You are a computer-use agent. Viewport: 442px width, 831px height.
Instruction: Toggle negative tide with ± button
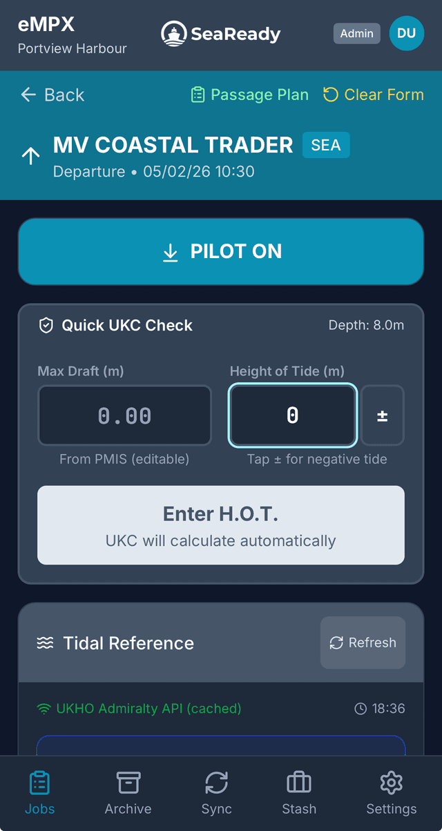pos(382,416)
